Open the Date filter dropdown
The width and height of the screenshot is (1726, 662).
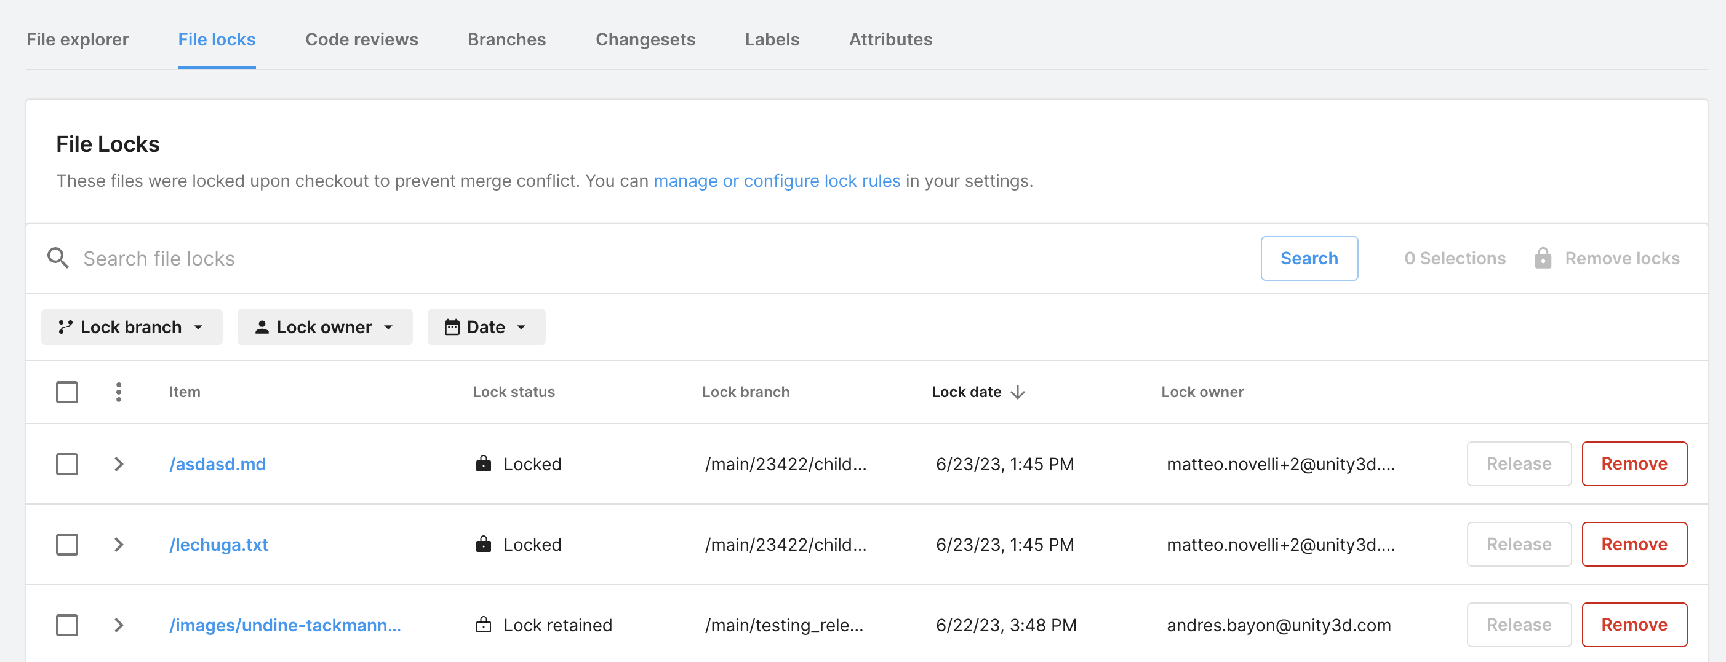(x=485, y=328)
